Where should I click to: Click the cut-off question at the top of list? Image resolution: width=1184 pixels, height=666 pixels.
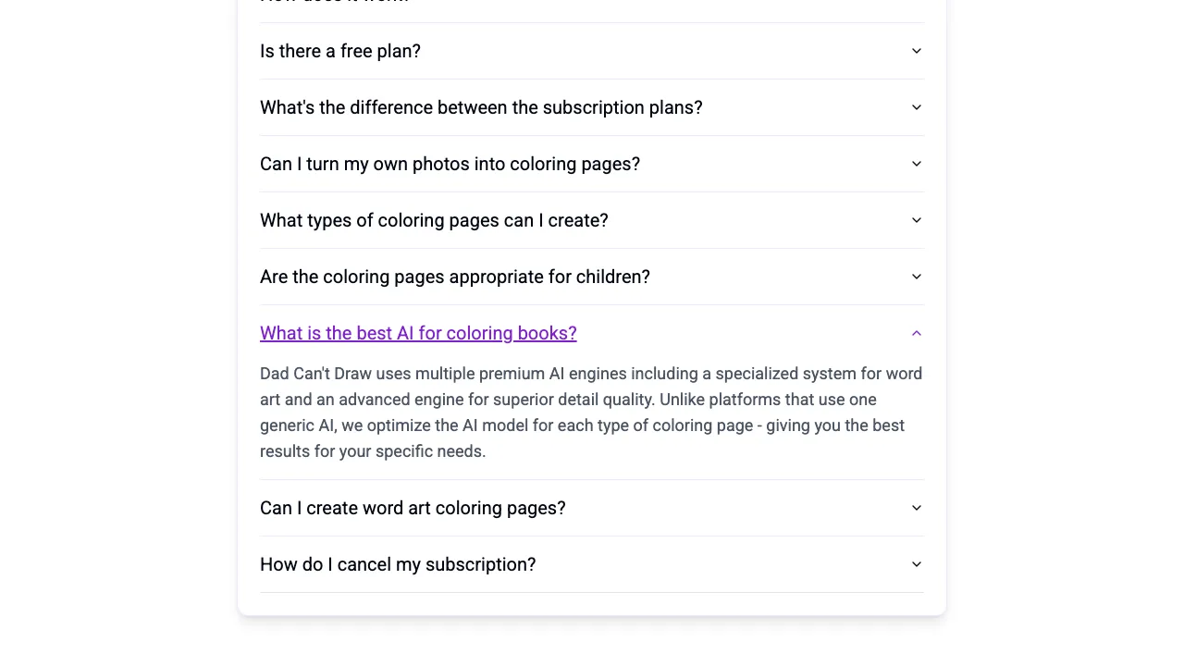pyautogui.click(x=334, y=3)
